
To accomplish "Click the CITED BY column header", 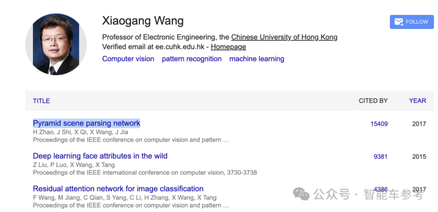I will [373, 101].
